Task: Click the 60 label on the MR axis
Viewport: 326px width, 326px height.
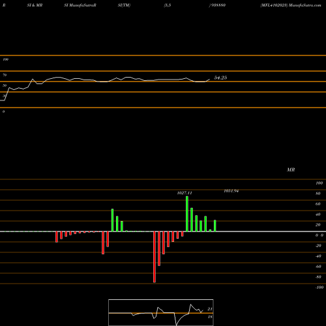Action: click(x=318, y=204)
